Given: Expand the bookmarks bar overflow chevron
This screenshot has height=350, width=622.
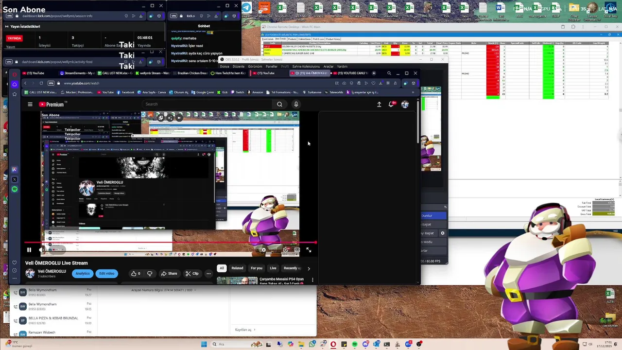Looking at the screenshot, I should tap(413, 92).
